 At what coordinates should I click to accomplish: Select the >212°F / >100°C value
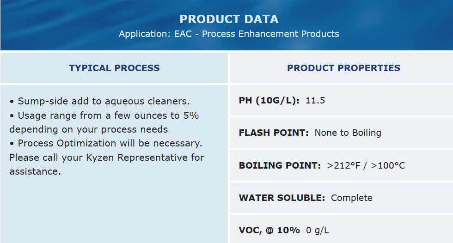(366, 165)
